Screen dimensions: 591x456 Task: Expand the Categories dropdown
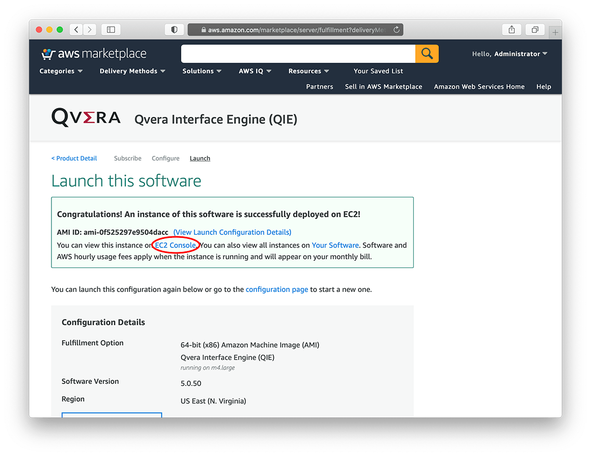pos(61,71)
